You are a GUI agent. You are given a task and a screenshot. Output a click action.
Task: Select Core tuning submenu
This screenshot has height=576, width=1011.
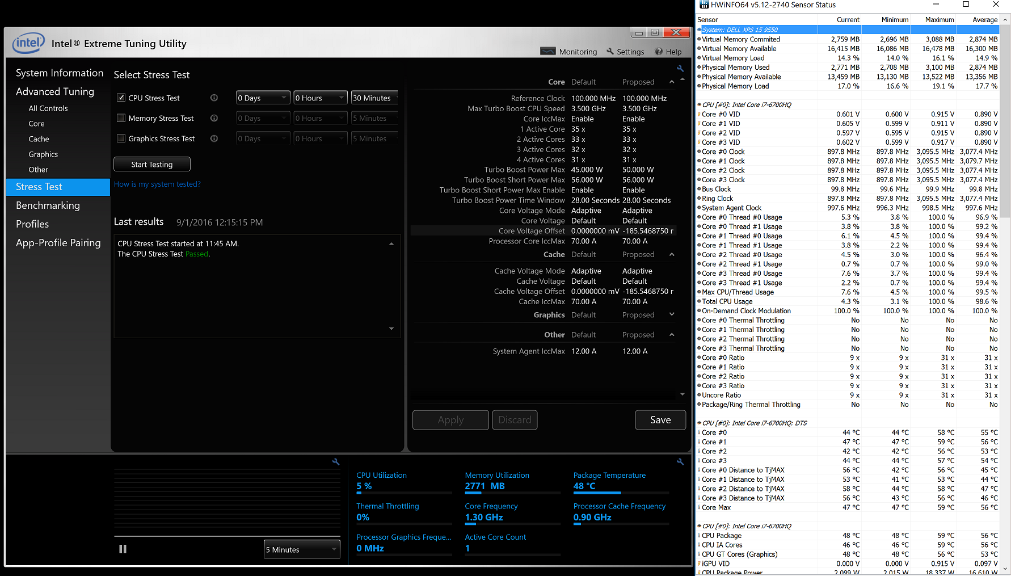pos(36,124)
